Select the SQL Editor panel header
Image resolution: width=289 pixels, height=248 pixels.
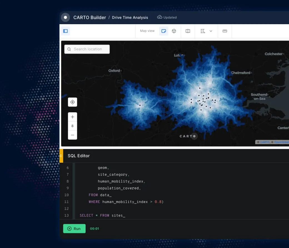click(79, 156)
